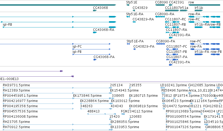The image size is (223, 131).
Task: Click the row-PA protein label
Action: pyautogui.click(x=196, y=47)
